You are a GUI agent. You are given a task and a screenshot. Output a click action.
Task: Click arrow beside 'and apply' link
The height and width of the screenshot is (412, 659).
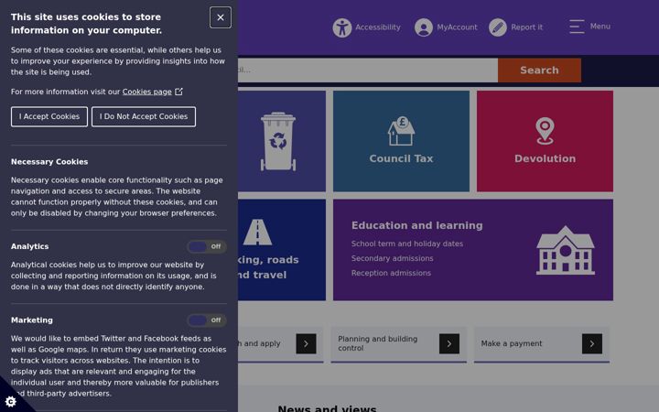point(306,344)
